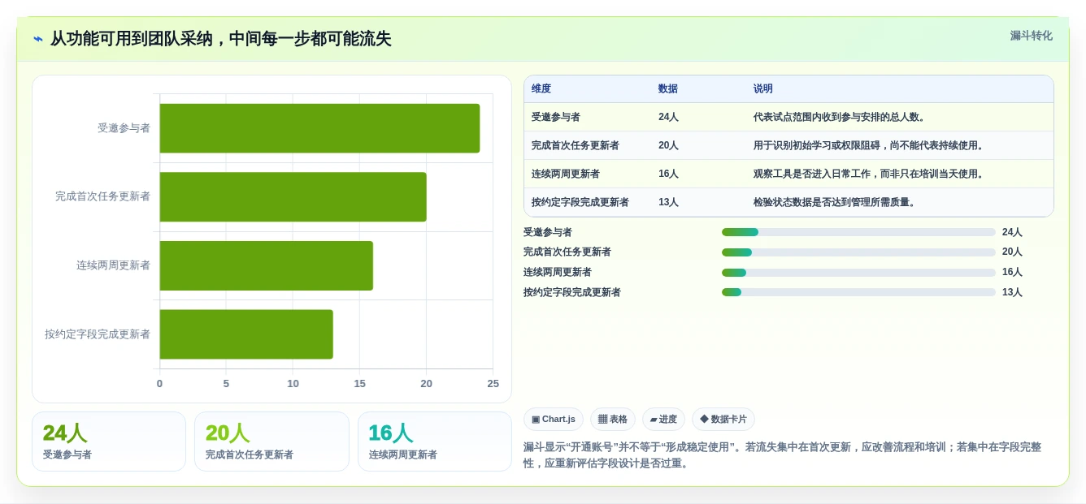Select the 表格 tag chip
The image size is (1086, 504).
pyautogui.click(x=613, y=420)
